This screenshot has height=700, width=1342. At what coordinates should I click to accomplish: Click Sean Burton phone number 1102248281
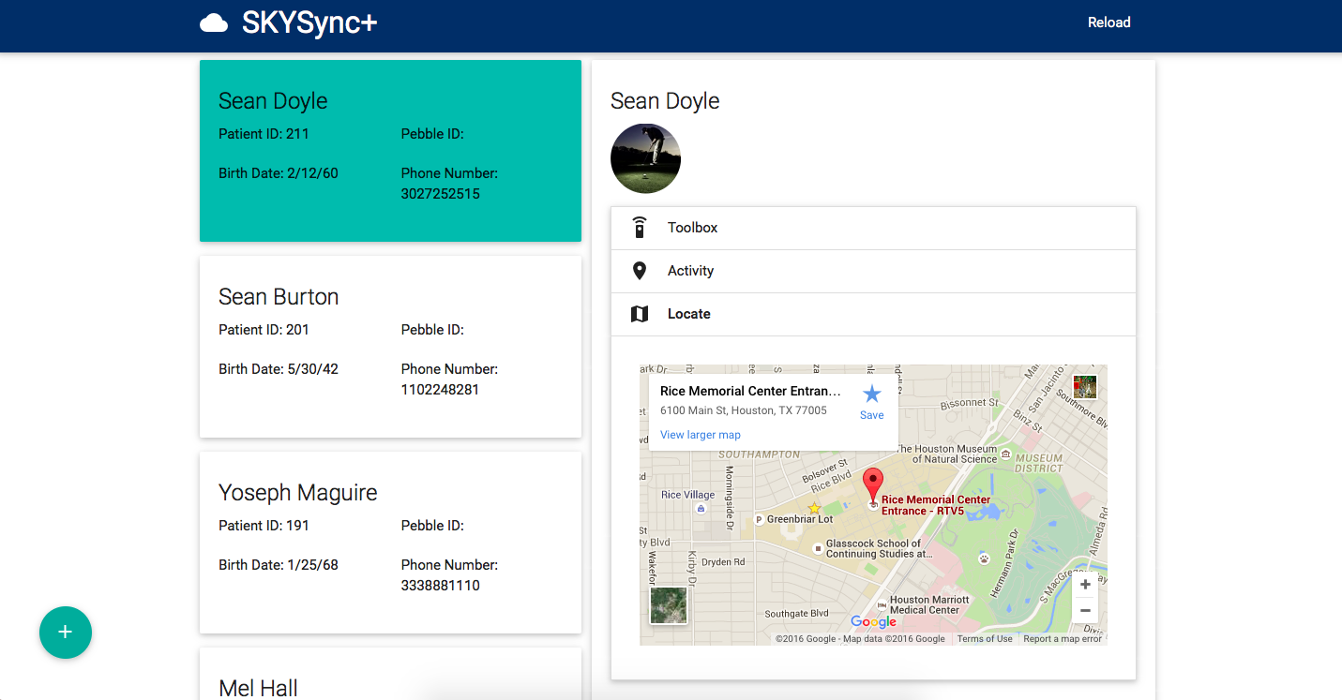[441, 390]
